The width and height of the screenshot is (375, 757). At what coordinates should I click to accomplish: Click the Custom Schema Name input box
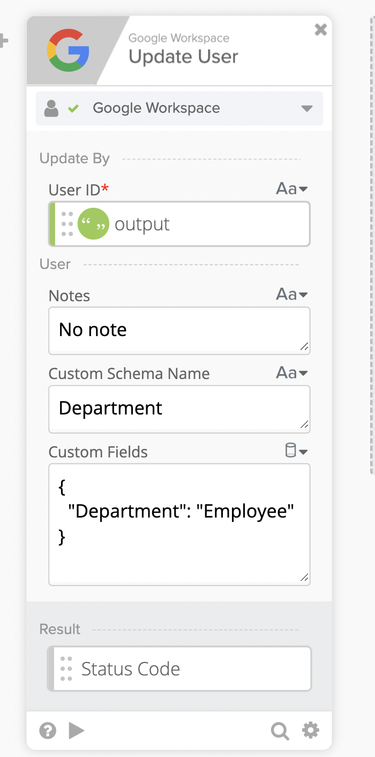pyautogui.click(x=179, y=409)
